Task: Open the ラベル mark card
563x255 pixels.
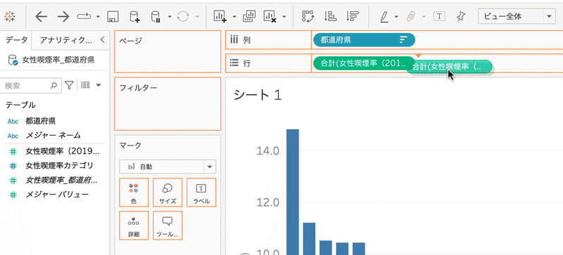Action: pos(201,192)
